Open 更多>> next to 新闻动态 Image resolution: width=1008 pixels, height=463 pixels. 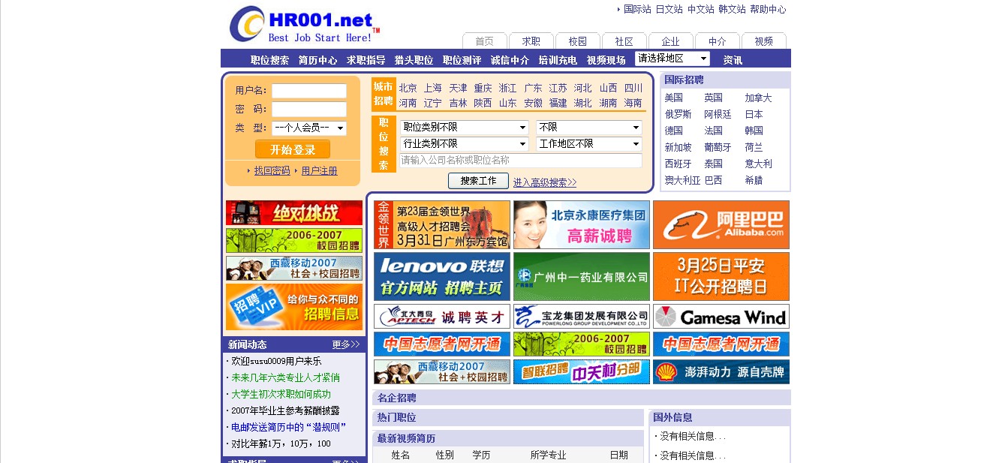click(346, 344)
